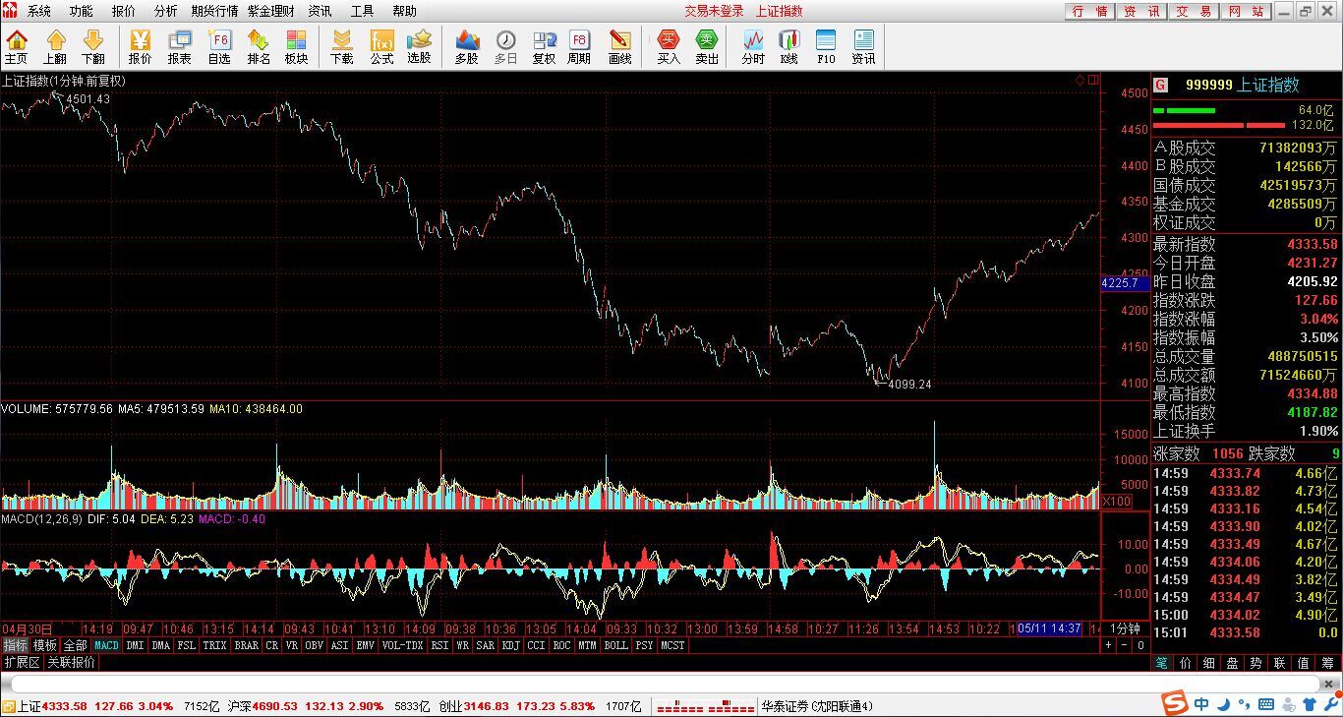Click the 交易 button at top right

click(x=1194, y=11)
